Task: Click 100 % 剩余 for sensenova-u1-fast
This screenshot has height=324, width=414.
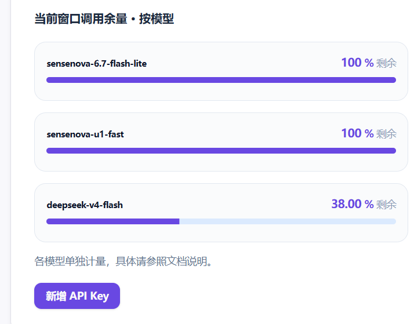Action: click(369, 133)
